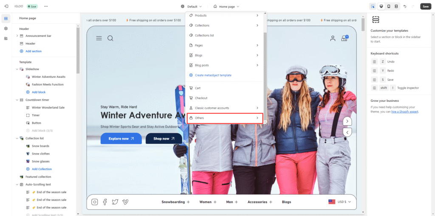Click the Undo arrow icon
This screenshot has height=216, width=435.
click(x=405, y=6)
